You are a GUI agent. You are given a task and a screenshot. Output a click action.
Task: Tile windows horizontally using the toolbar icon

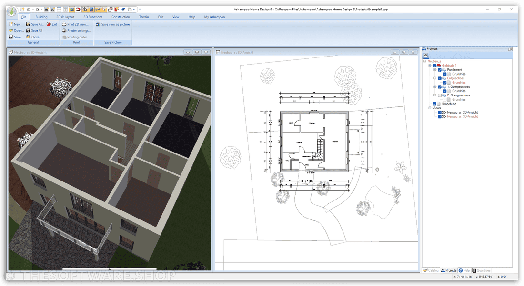[59, 10]
